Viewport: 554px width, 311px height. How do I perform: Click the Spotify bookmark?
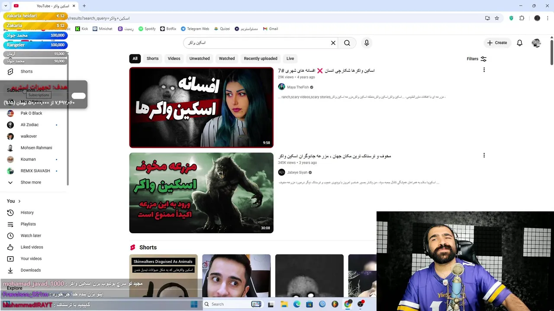pyautogui.click(x=147, y=29)
